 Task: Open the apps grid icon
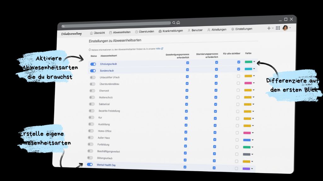click(x=278, y=28)
